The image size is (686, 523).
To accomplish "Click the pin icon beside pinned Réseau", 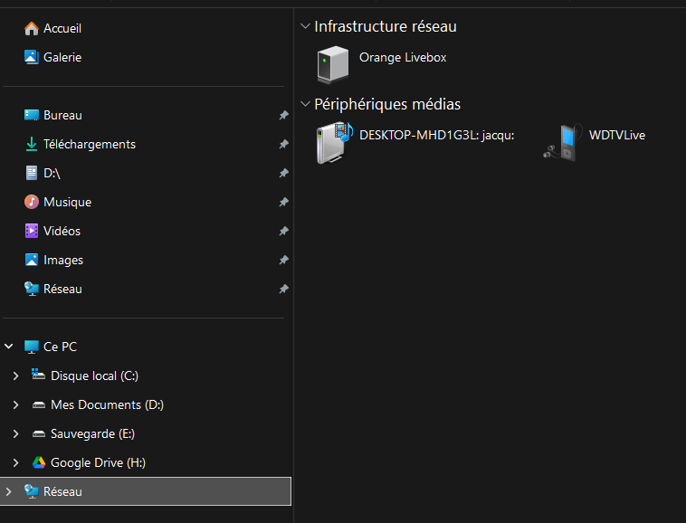I will 283,289.
